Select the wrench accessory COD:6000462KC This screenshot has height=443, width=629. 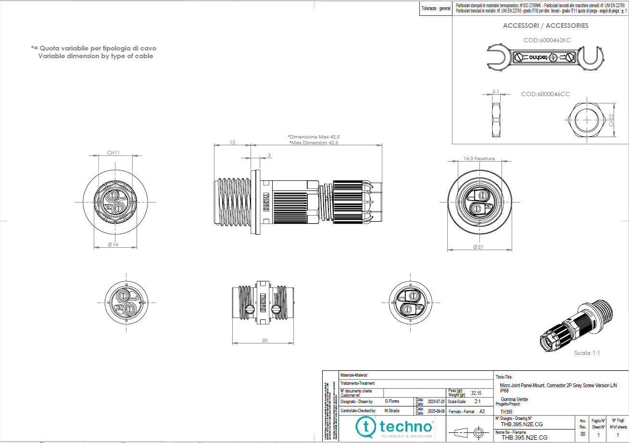[x=546, y=58]
